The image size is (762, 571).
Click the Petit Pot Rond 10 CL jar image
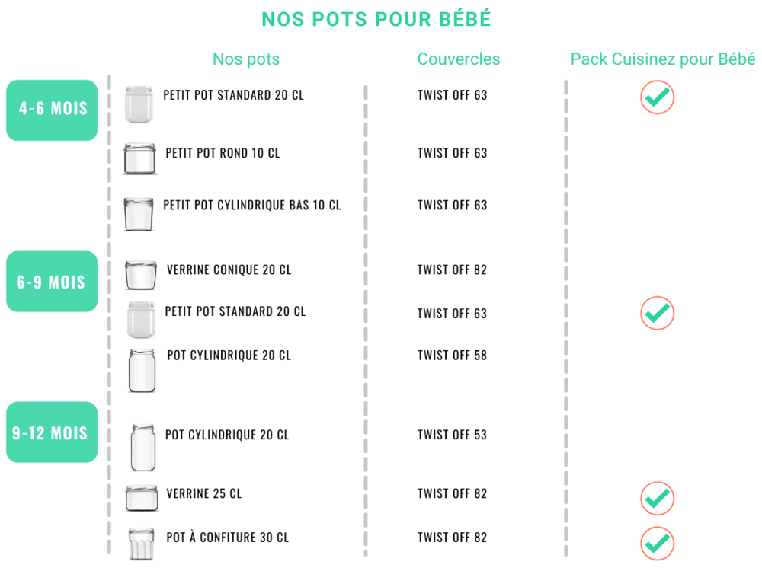click(x=140, y=159)
